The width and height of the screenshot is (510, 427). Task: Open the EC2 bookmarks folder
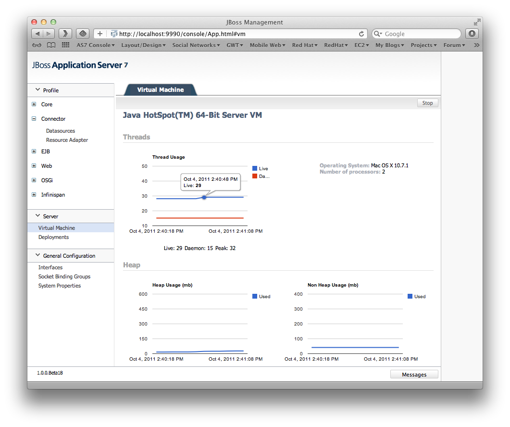pos(361,45)
